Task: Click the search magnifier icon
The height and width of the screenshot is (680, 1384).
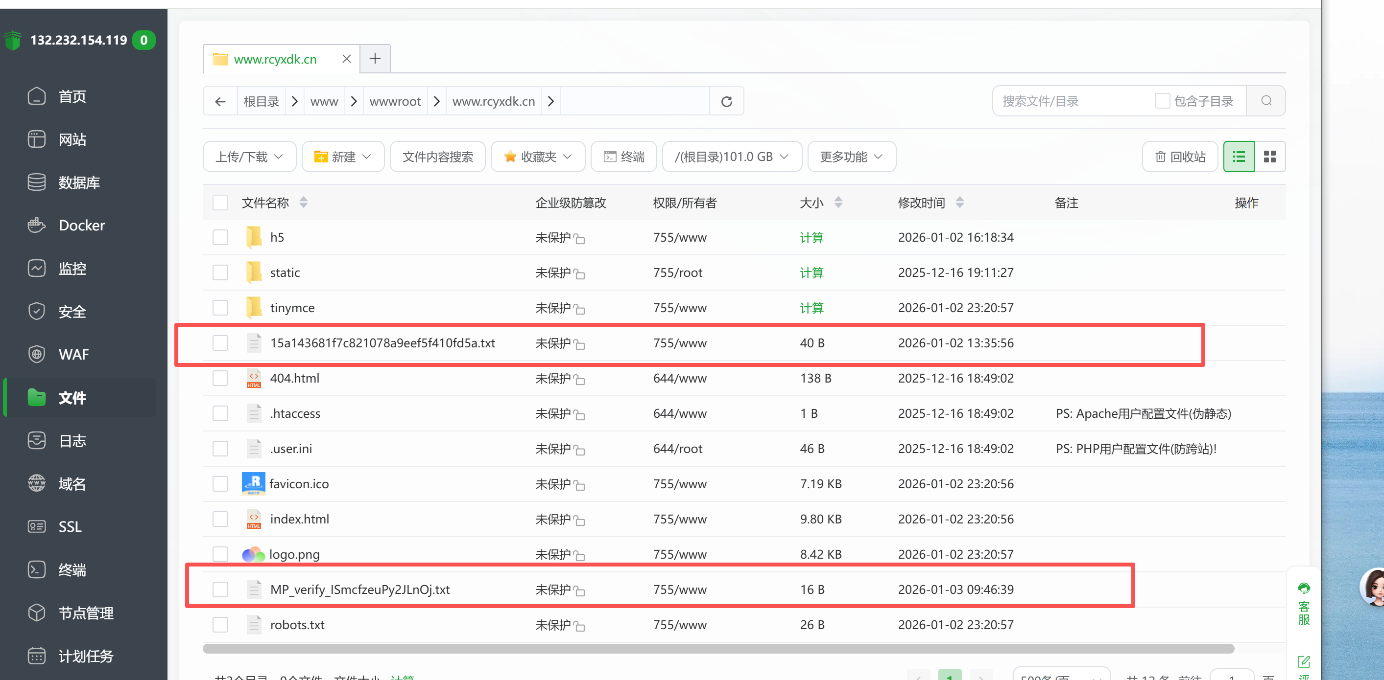Action: [x=1266, y=101]
